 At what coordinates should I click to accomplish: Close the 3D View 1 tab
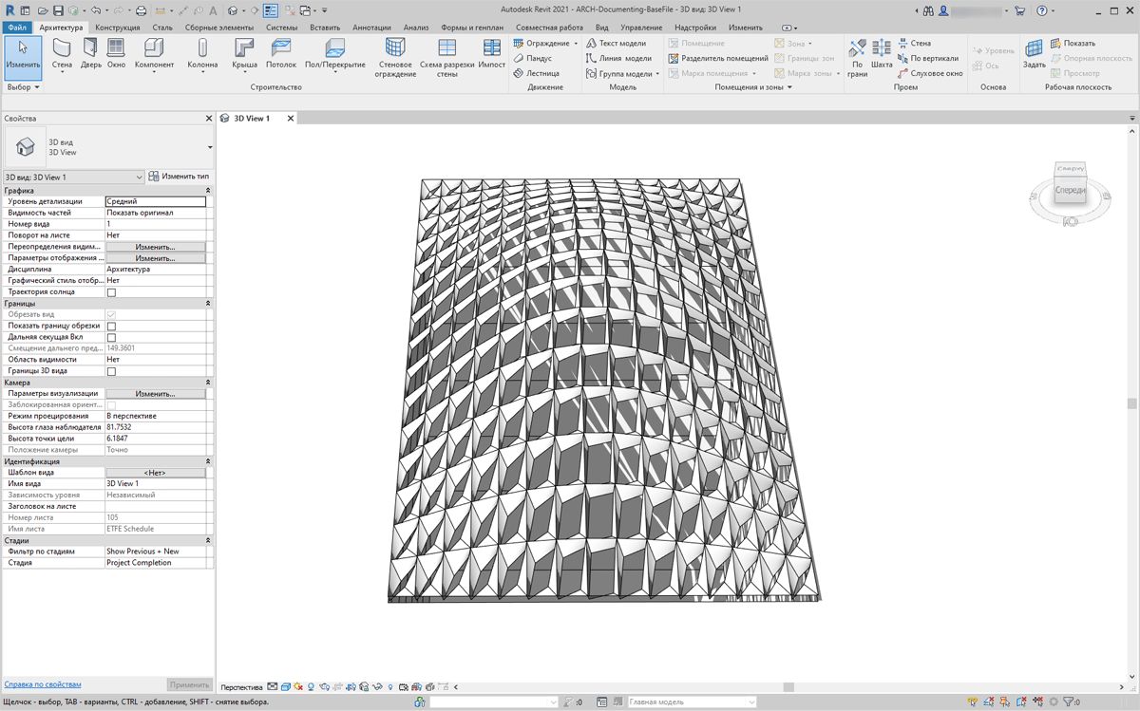coord(291,119)
